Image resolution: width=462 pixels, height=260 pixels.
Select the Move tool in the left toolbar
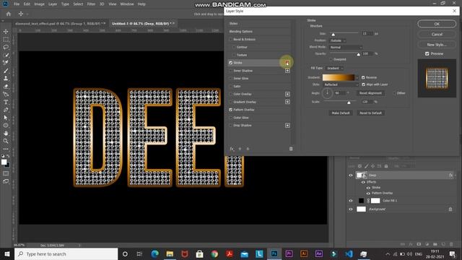tap(6, 32)
